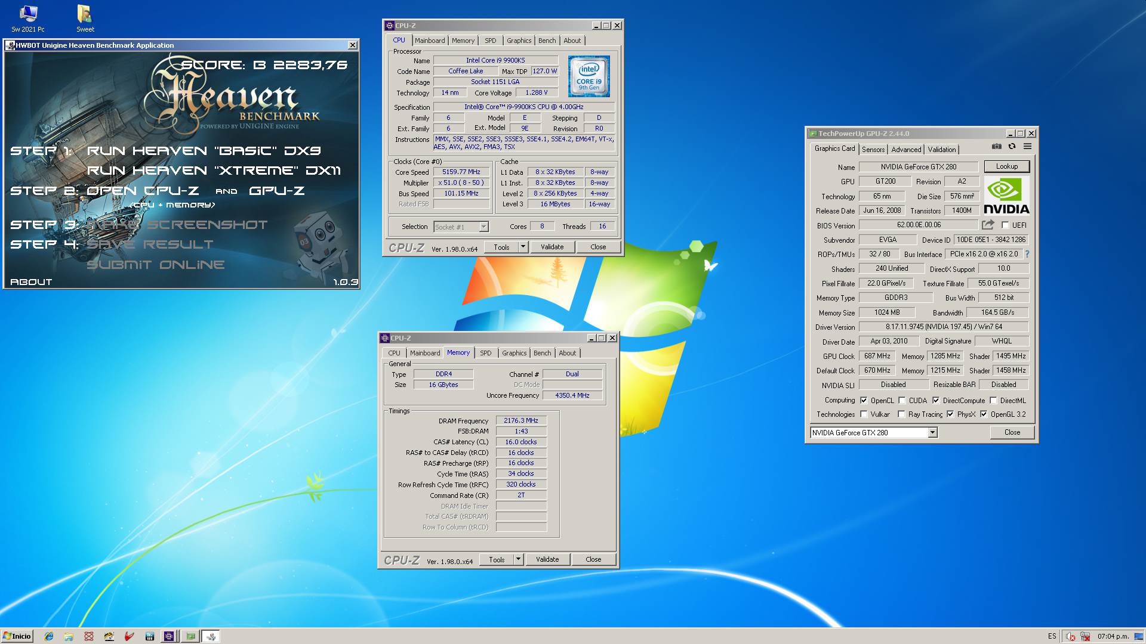Click the tray icon with red X

[1071, 636]
